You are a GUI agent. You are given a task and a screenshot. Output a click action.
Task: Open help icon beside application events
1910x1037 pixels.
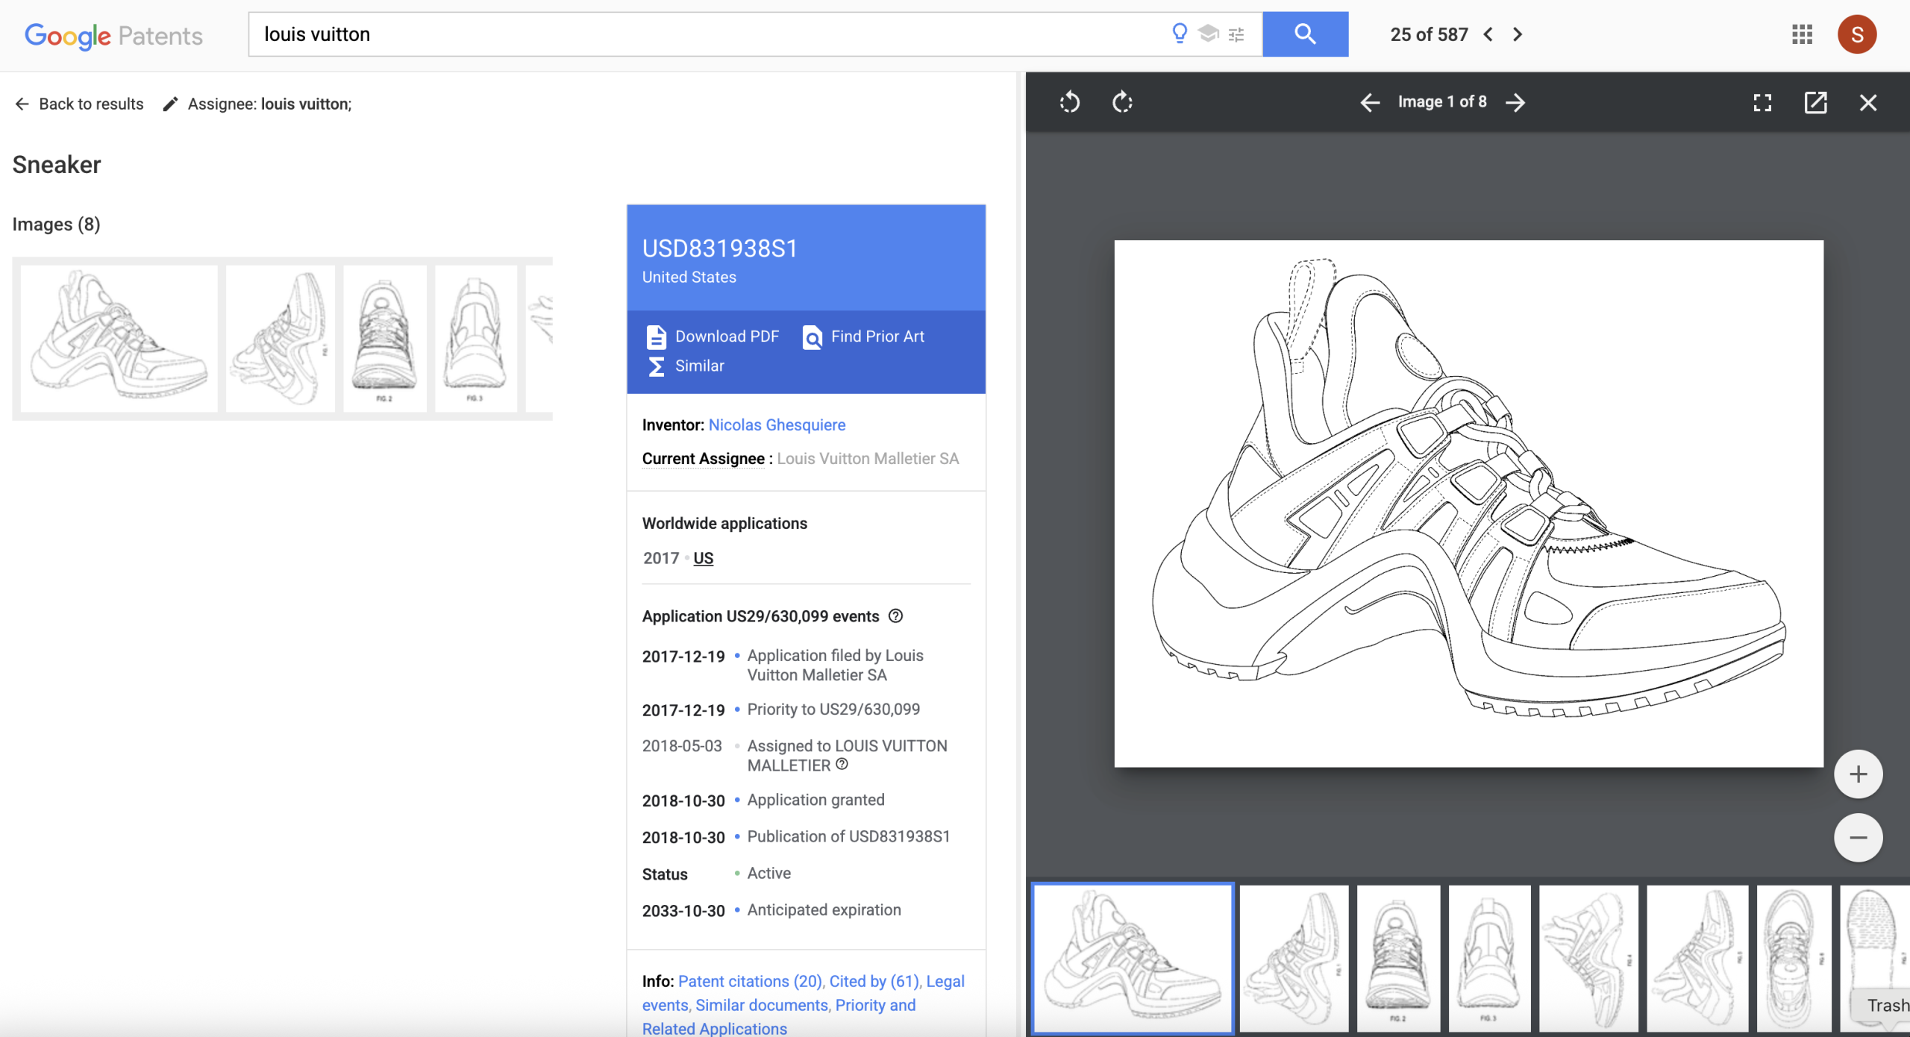896,615
